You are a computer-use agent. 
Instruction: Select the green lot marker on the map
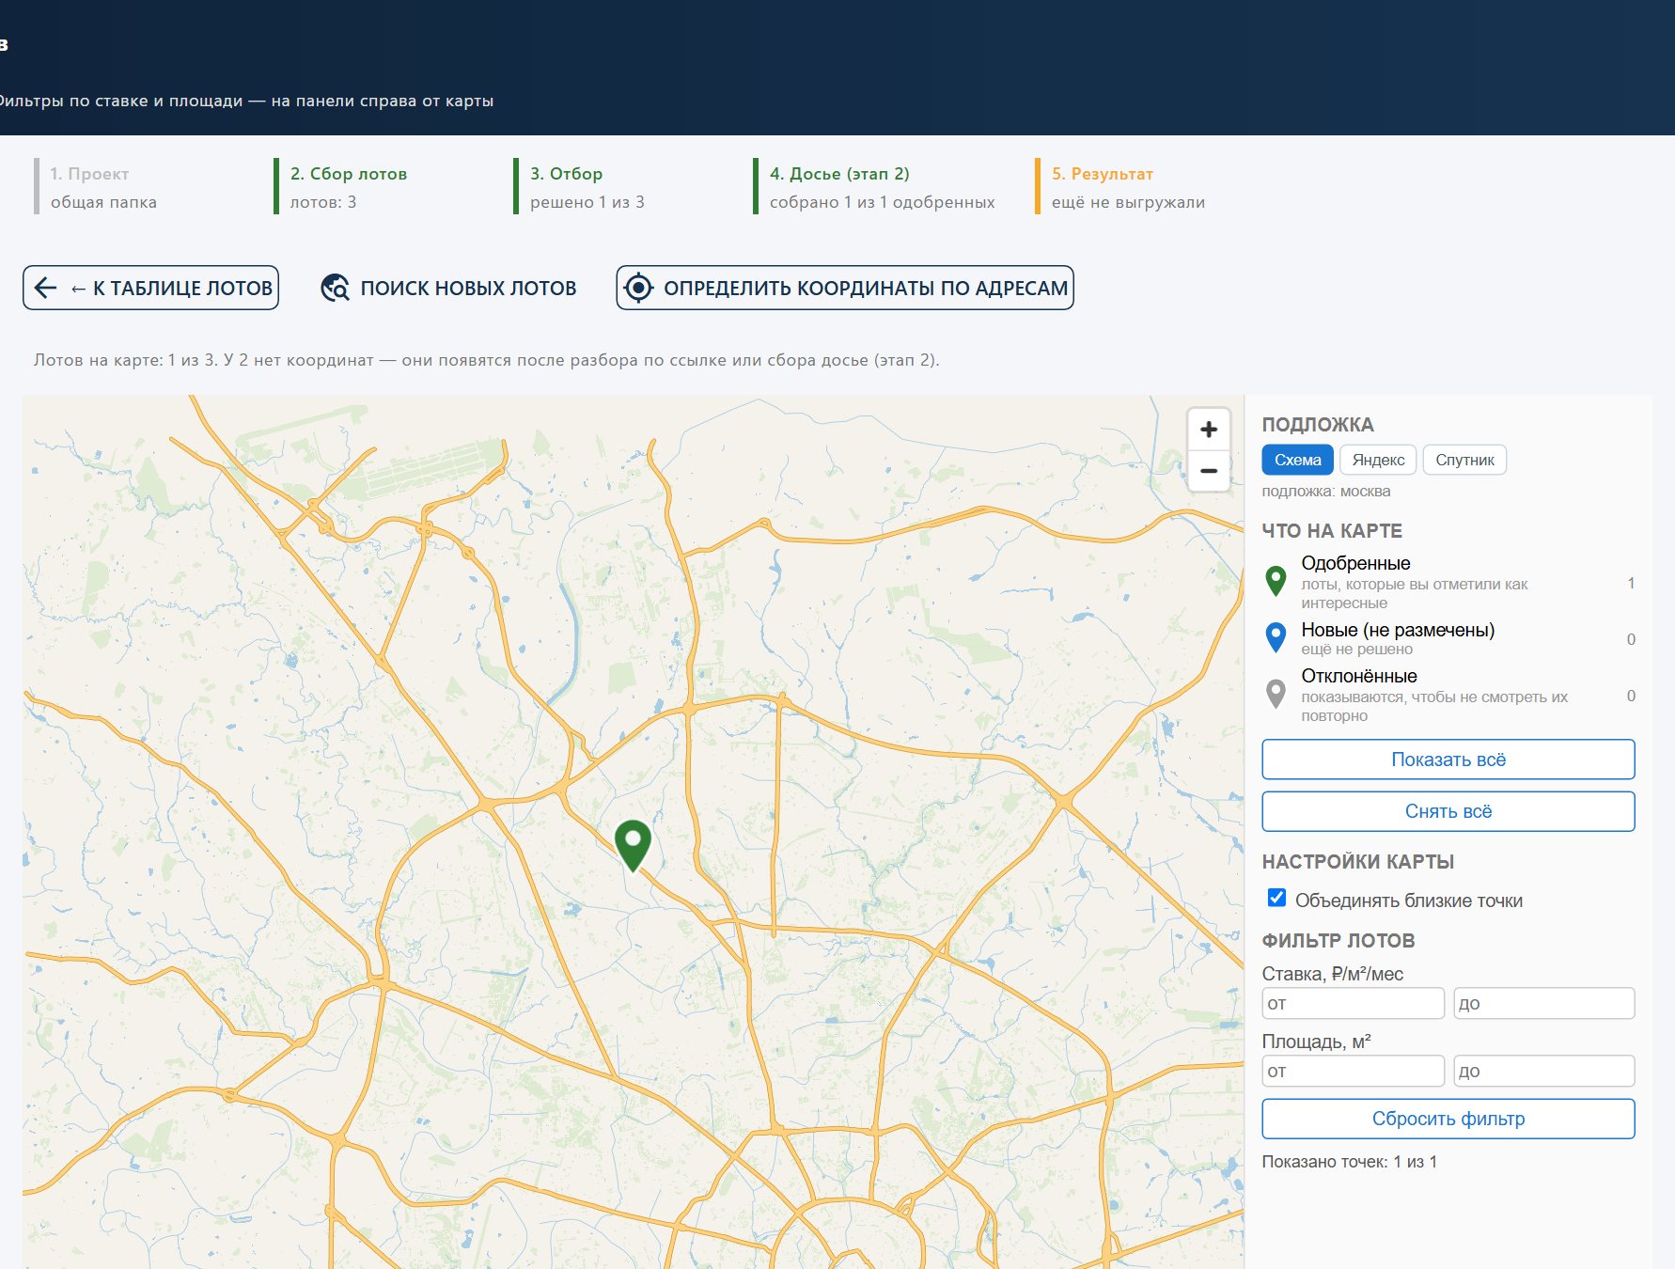coord(633,845)
